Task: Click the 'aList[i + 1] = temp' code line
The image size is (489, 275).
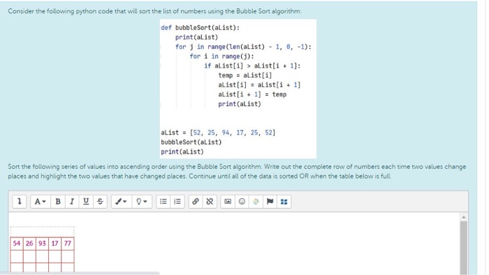Action: [x=252, y=94]
